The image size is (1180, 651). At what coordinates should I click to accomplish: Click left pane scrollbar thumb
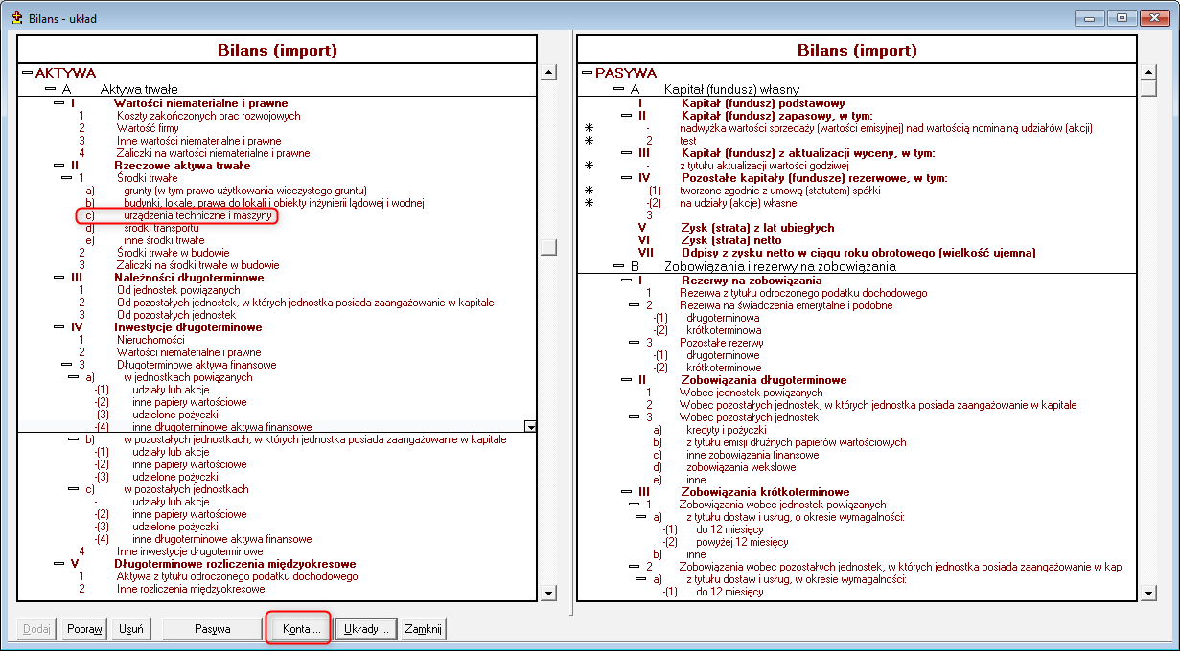click(x=548, y=247)
